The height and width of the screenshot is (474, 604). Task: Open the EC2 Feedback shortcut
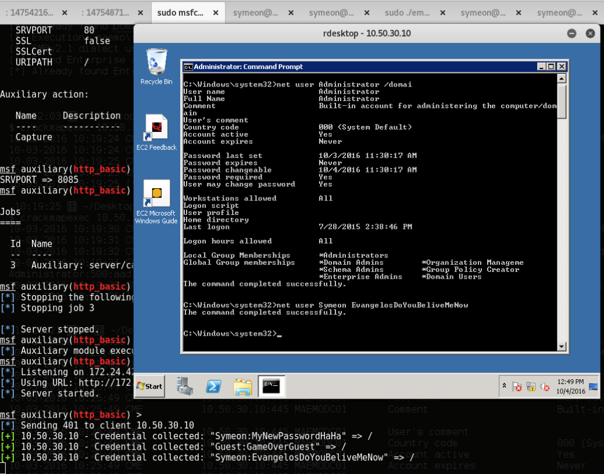point(156,128)
